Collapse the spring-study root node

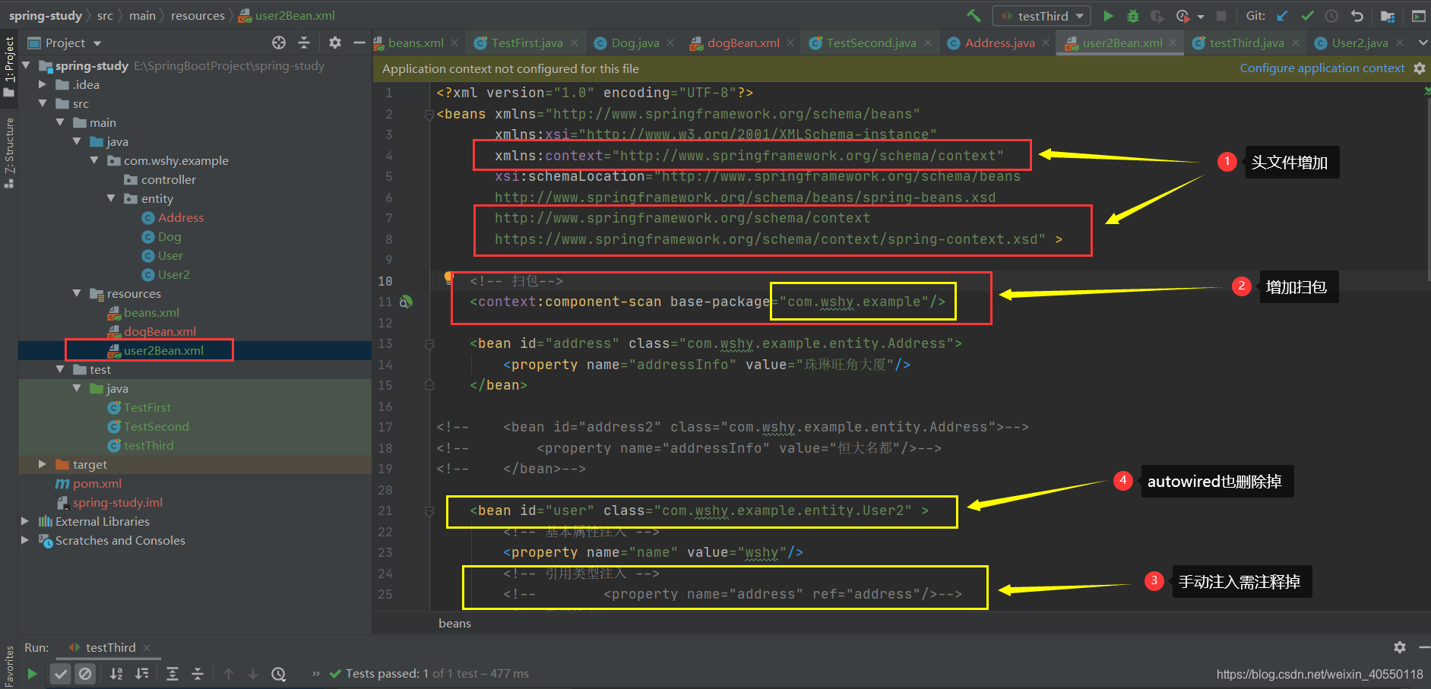(27, 65)
